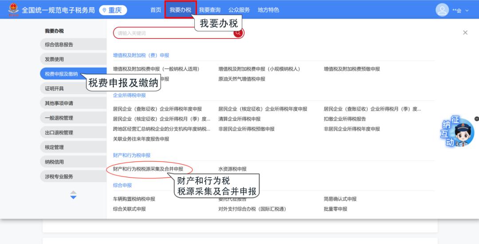The height and width of the screenshot is (244, 479).
Task: Click 企业所得税申报 section heading
Action: [x=130, y=95]
